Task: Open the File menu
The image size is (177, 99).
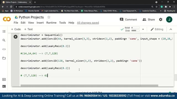Action: coord(16,23)
